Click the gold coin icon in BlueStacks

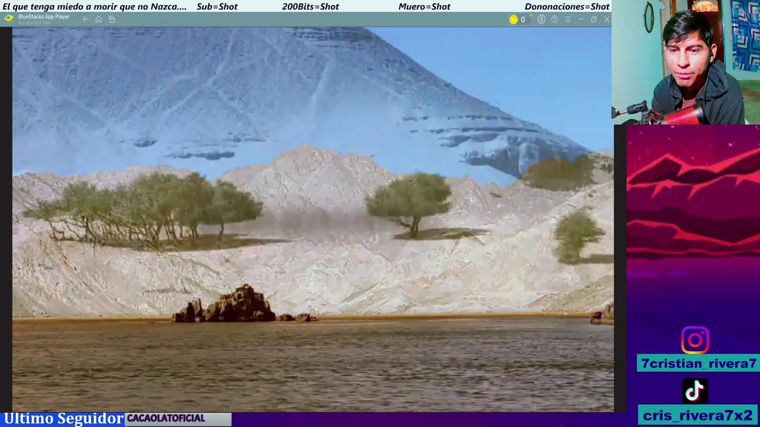coord(514,20)
